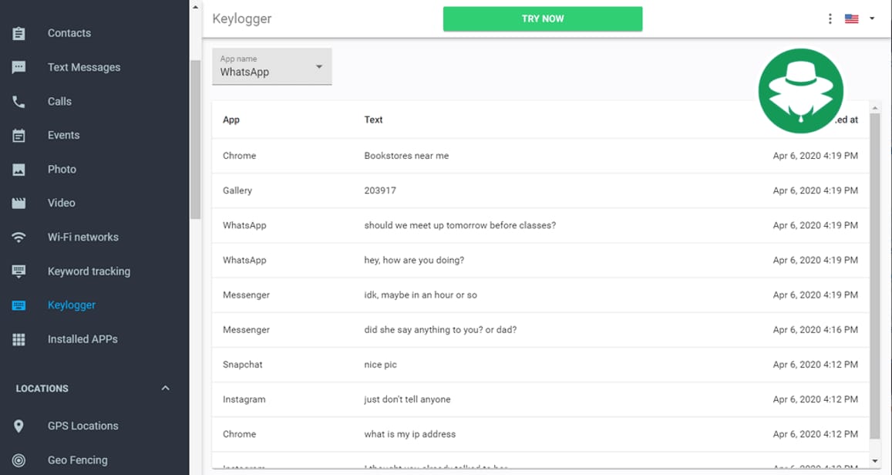Open the three-dot options menu
This screenshot has width=892, height=475.
[x=830, y=19]
